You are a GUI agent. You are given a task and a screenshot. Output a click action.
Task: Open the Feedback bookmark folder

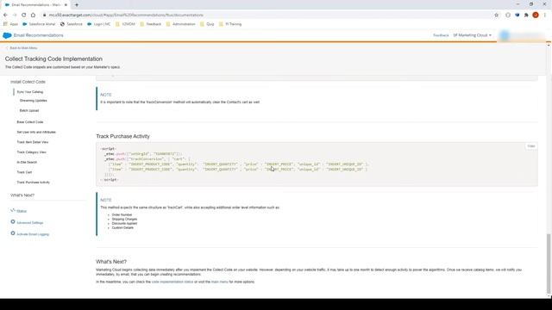click(x=150, y=24)
